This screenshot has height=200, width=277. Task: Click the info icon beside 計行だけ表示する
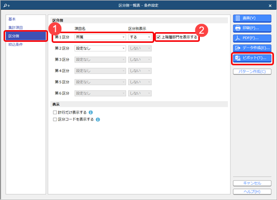pos(90,112)
